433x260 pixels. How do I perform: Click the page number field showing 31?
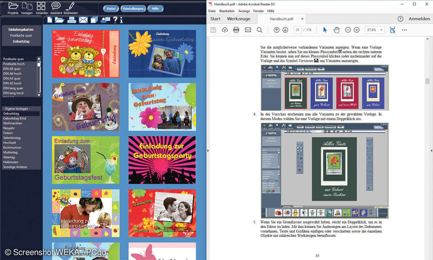tap(298, 30)
